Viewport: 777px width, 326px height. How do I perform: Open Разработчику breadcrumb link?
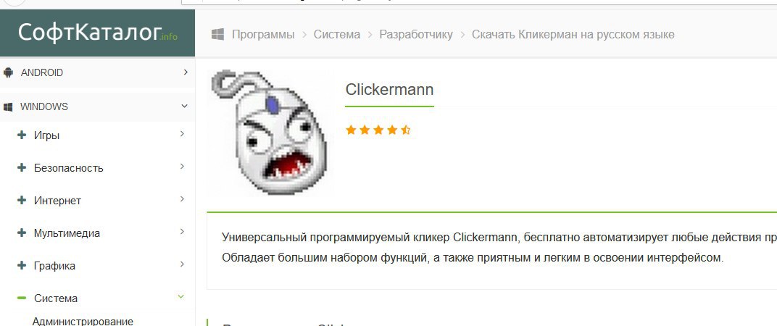(416, 35)
